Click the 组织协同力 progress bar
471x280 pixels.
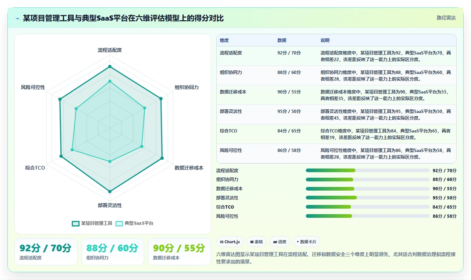[368, 180]
